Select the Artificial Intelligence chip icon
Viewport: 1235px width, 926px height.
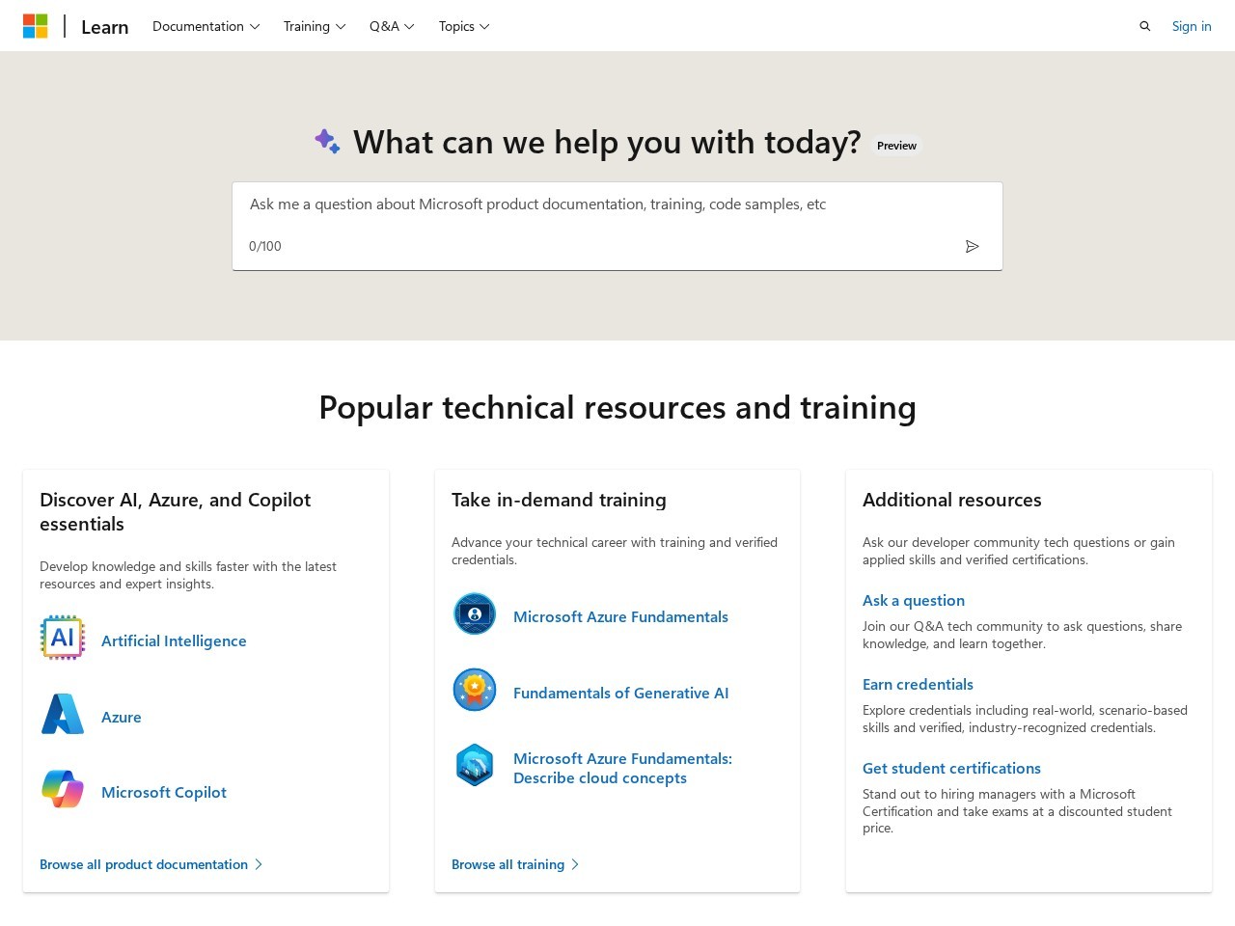[62, 638]
